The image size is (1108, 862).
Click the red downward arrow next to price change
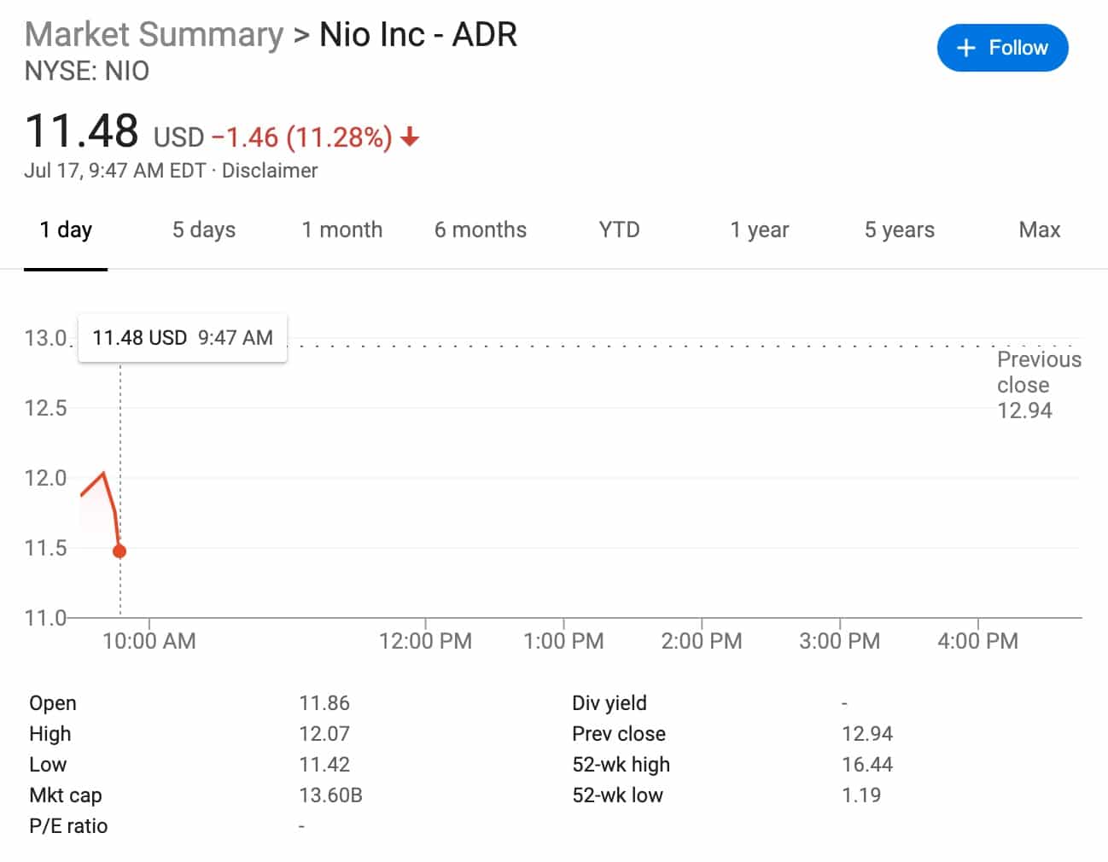click(411, 137)
